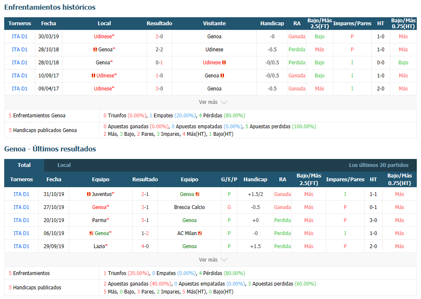Open 'Los últimos 20 partidos' selector
421x299 pixels.
(378, 165)
